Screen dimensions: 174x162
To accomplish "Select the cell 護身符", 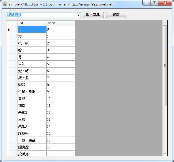I will (32, 133).
